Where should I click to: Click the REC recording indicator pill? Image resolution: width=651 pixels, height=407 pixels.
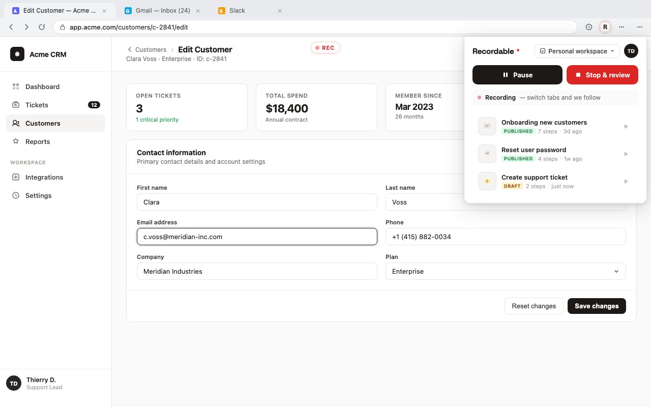coord(325,48)
